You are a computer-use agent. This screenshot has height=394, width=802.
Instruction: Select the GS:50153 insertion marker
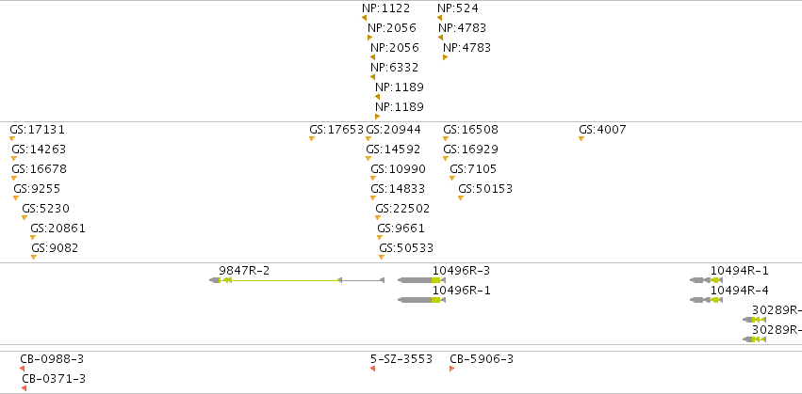[x=461, y=198]
